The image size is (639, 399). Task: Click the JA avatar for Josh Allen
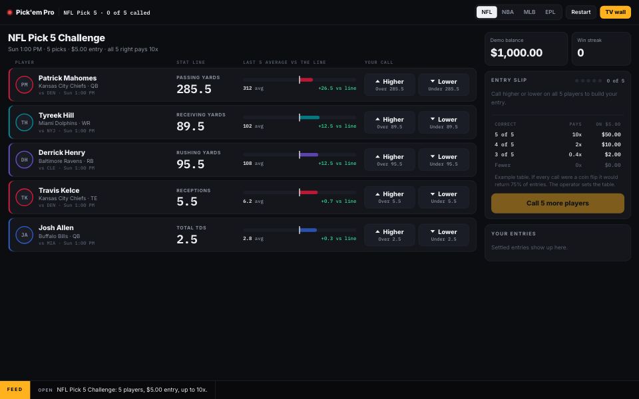tap(25, 235)
